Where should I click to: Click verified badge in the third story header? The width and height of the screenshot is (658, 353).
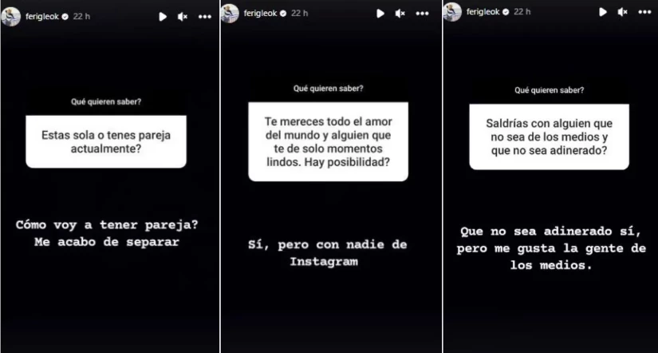[506, 12]
